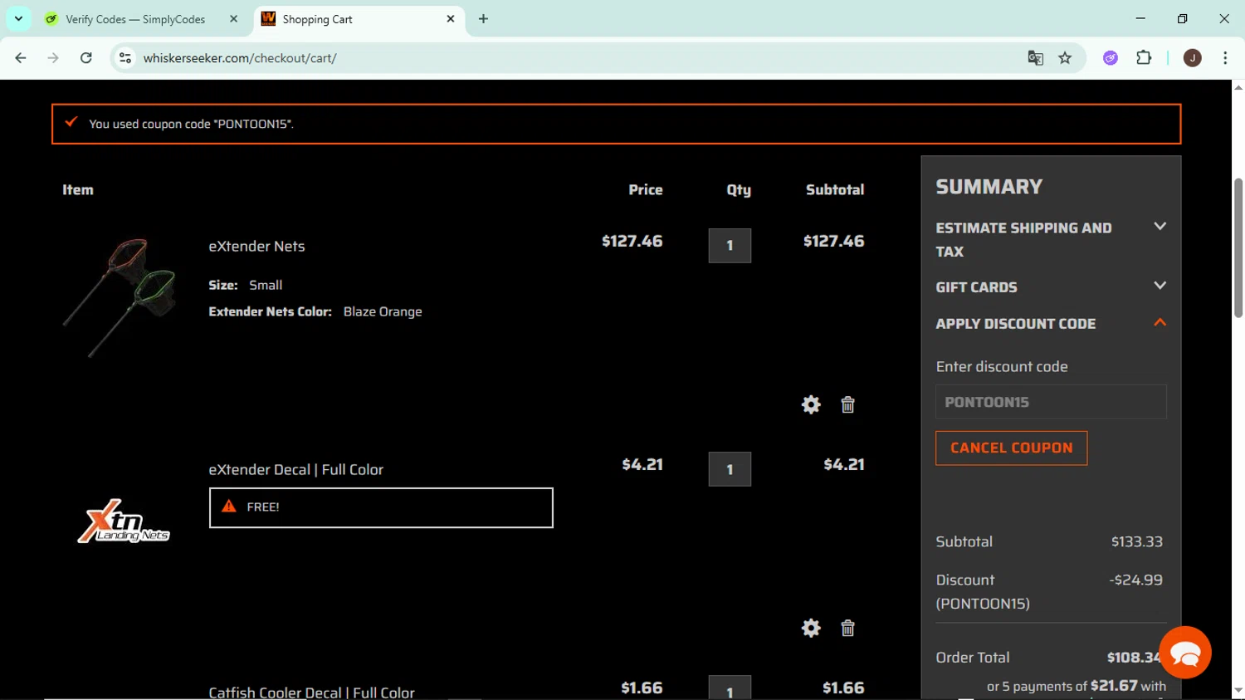Viewport: 1245px width, 700px height.
Task: Click Cancel Coupon button
Action: 1011,448
